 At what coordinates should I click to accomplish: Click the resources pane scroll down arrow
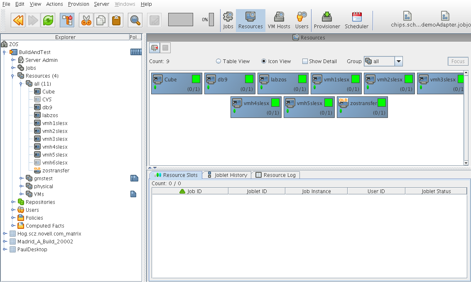[466, 163]
